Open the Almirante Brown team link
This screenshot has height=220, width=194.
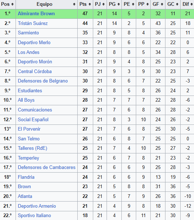point(36,14)
